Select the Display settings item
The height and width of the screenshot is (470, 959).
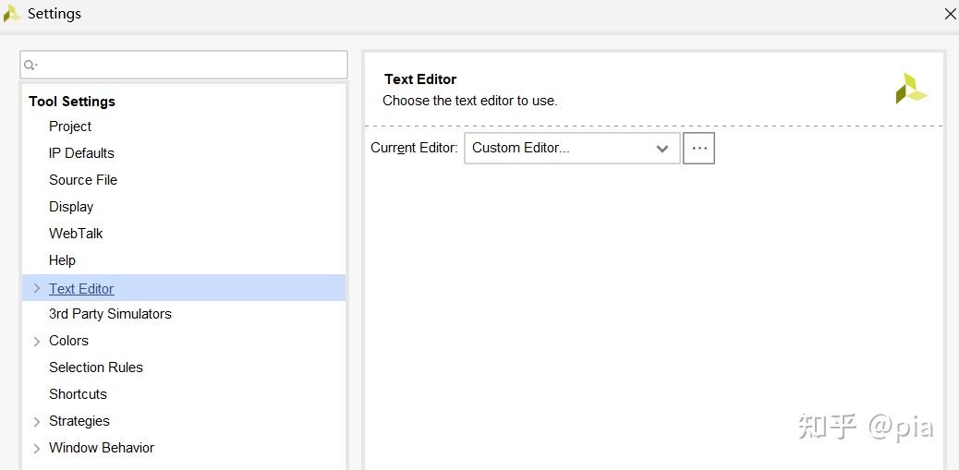tap(71, 207)
